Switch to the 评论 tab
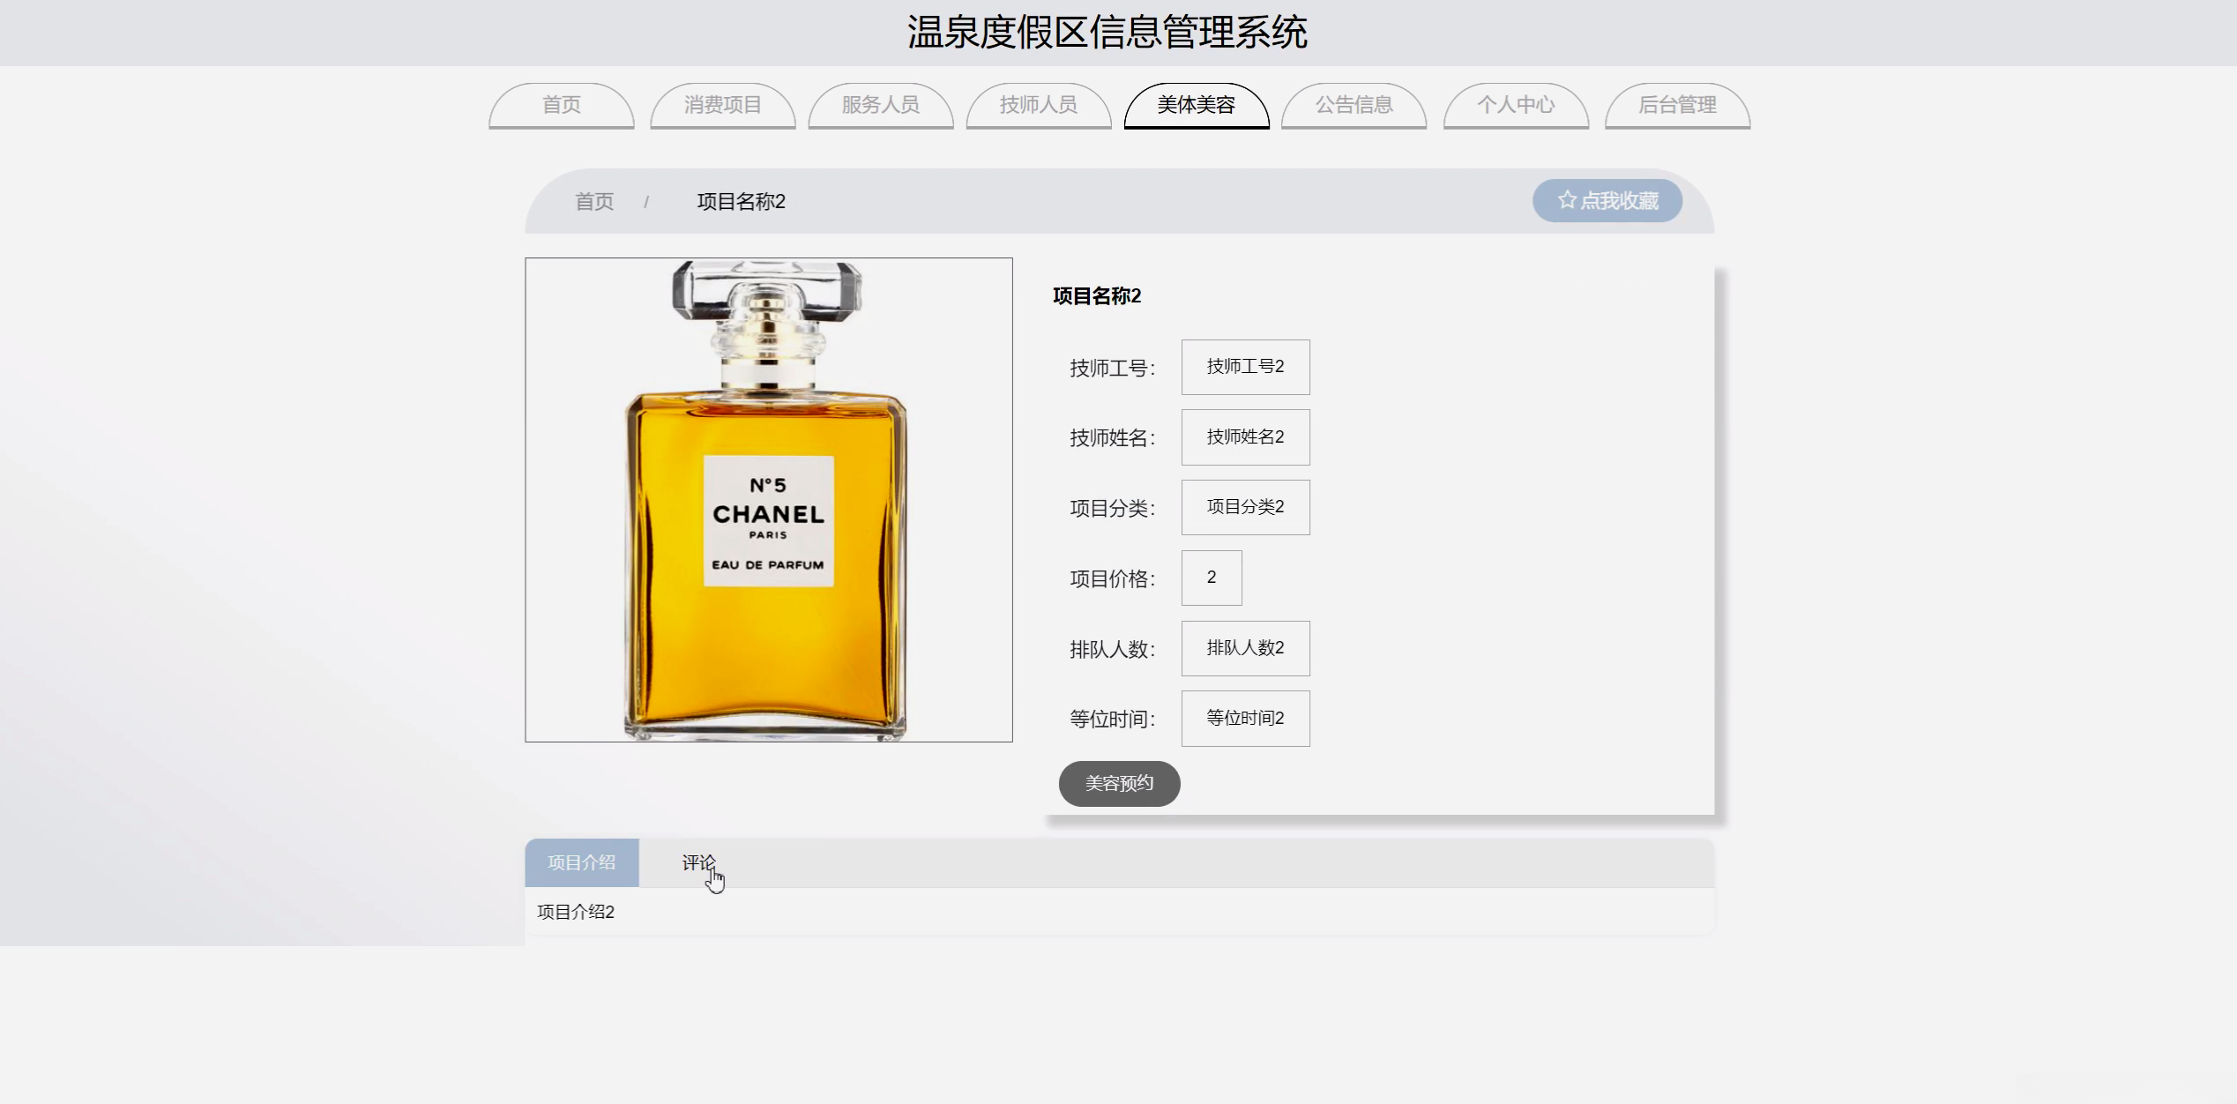This screenshot has height=1104, width=2237. pos(697,862)
